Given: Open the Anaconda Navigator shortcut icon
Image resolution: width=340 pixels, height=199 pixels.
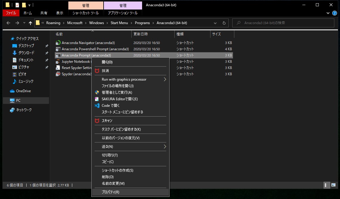Looking at the screenshot, I should tap(58, 43).
